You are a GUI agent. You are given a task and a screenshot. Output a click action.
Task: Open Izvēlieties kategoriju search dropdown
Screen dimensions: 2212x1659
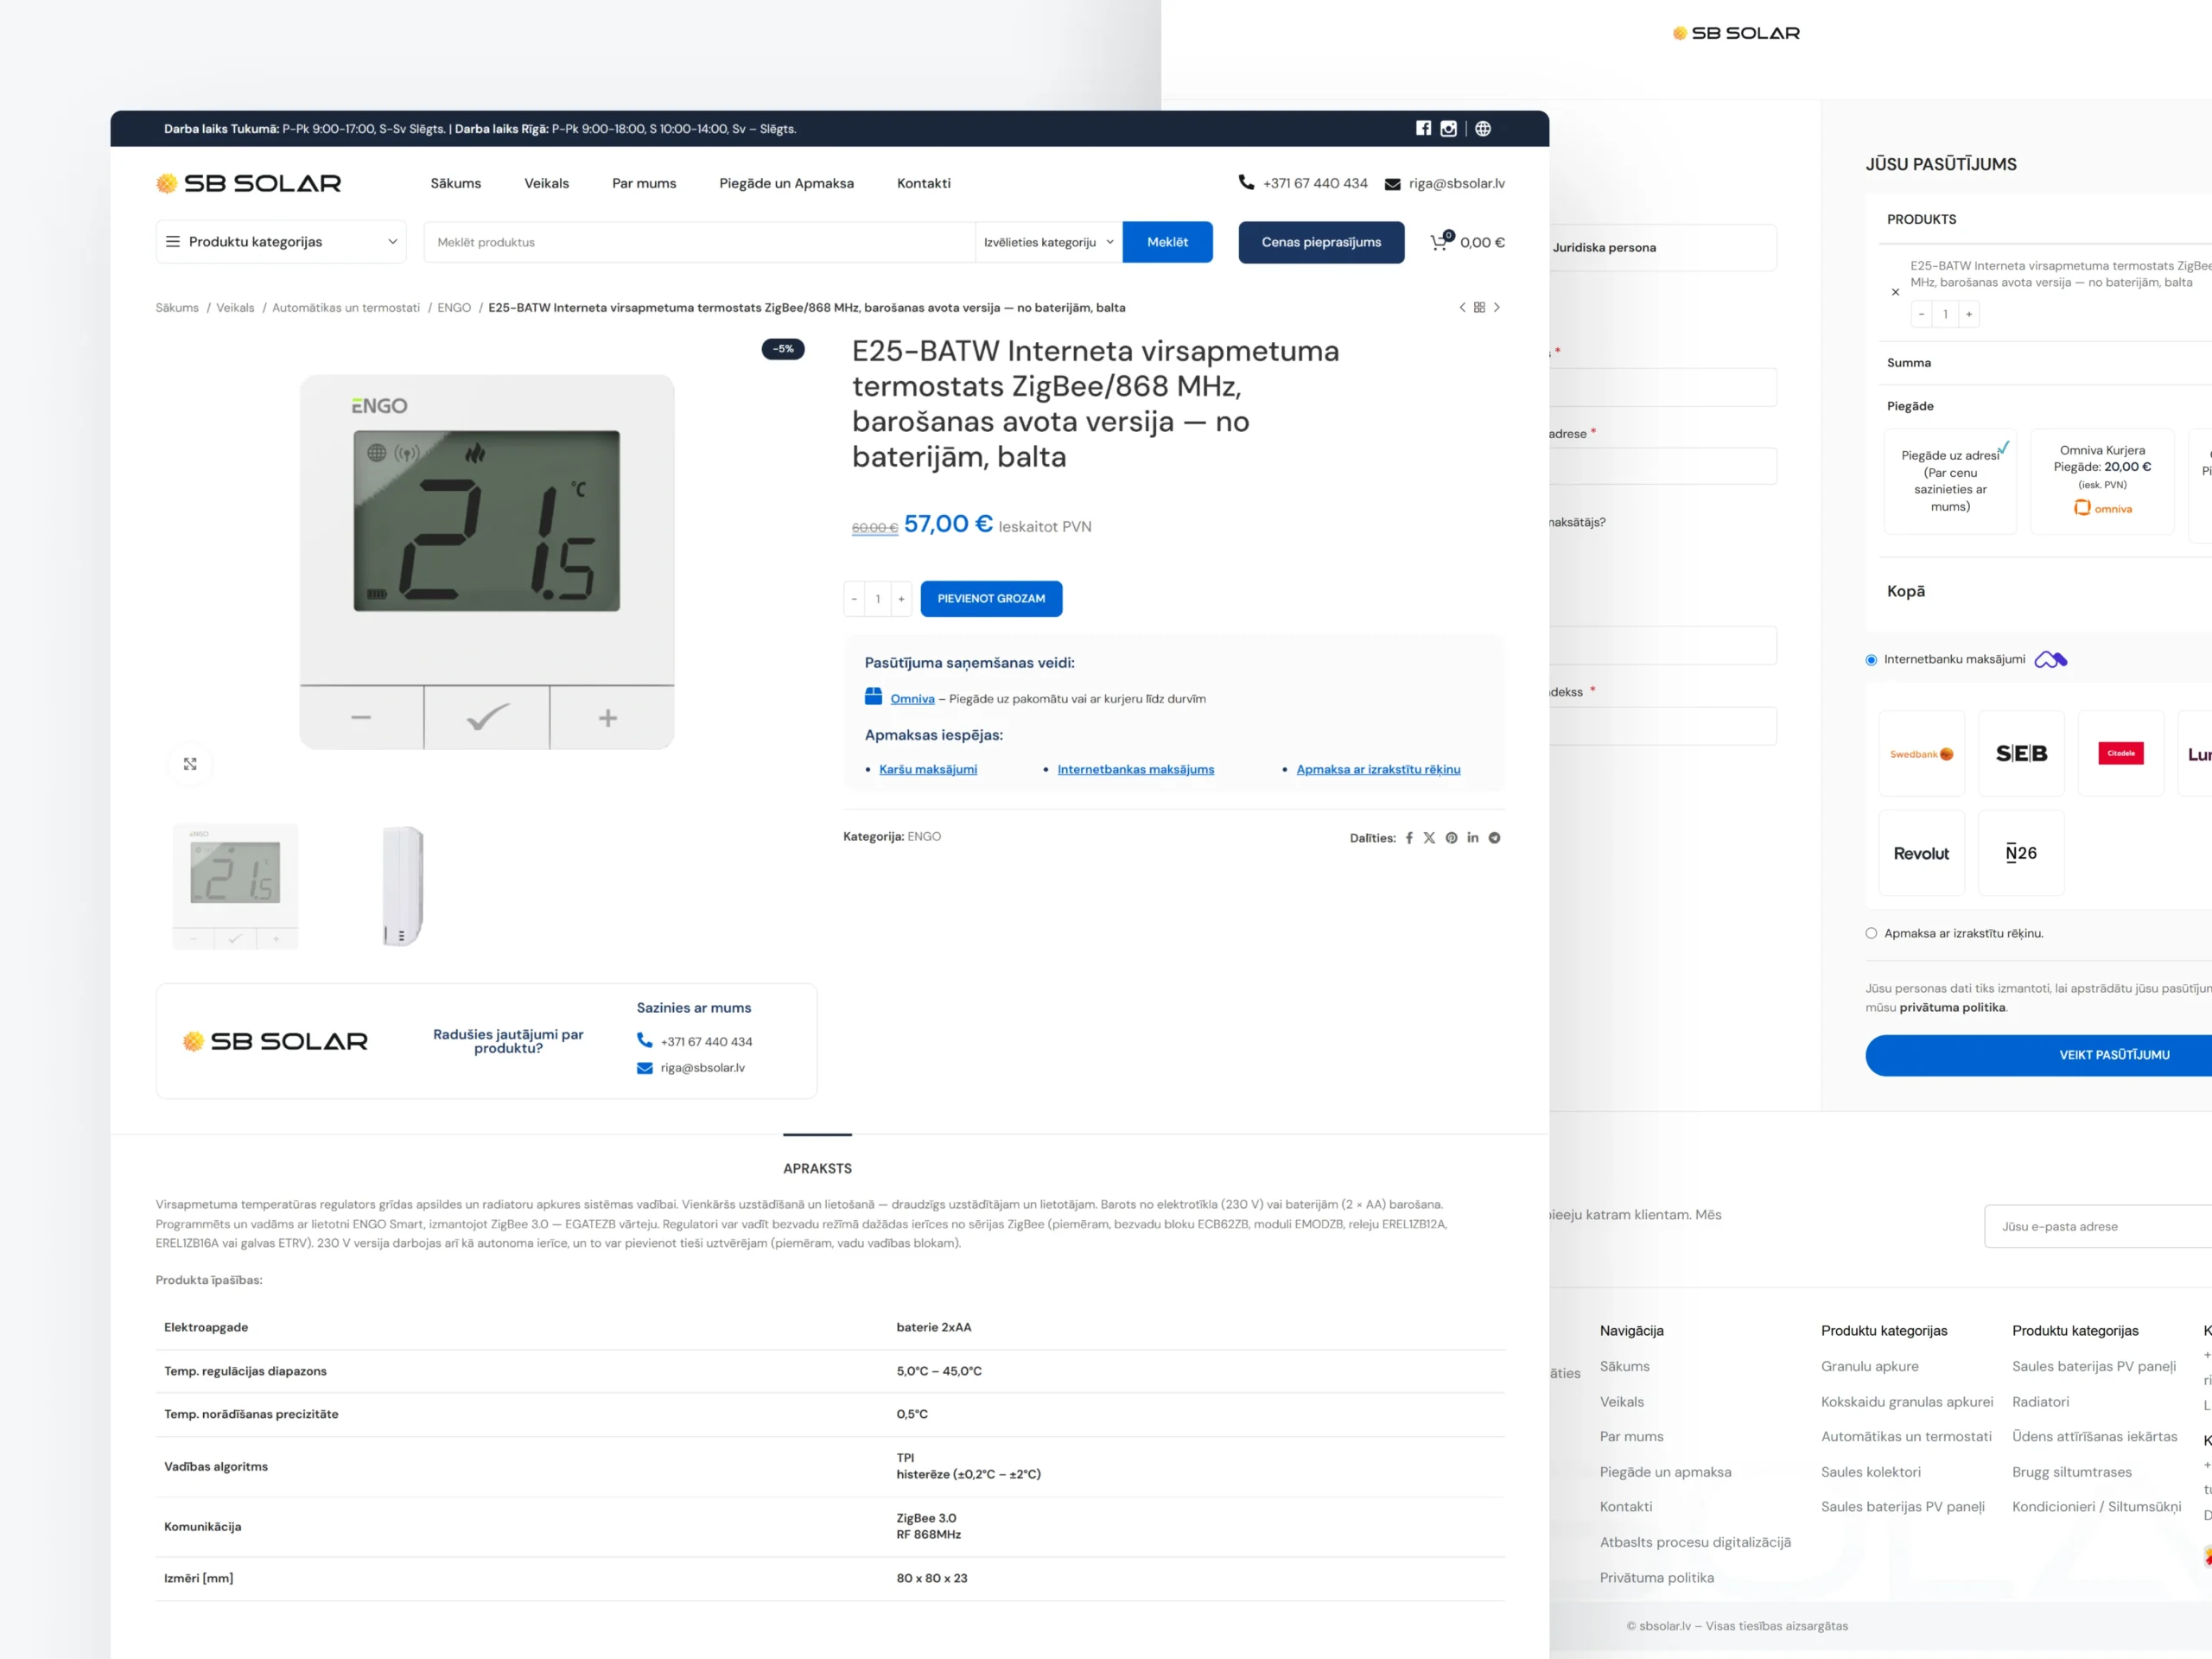[1048, 242]
